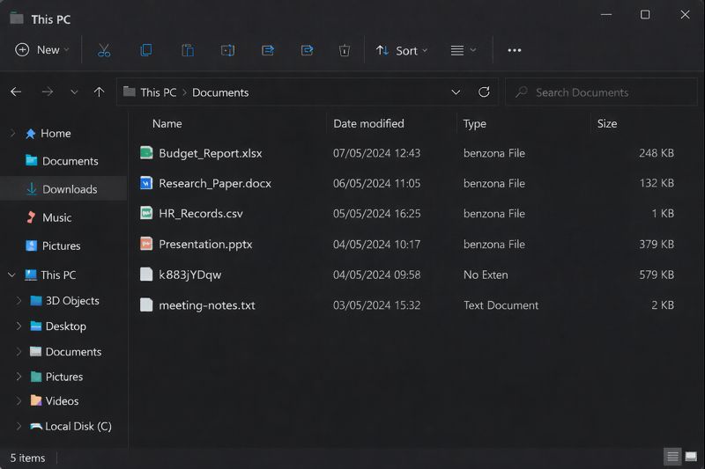Click the Copy icon in the toolbar
The image size is (705, 469).
coord(146,50)
